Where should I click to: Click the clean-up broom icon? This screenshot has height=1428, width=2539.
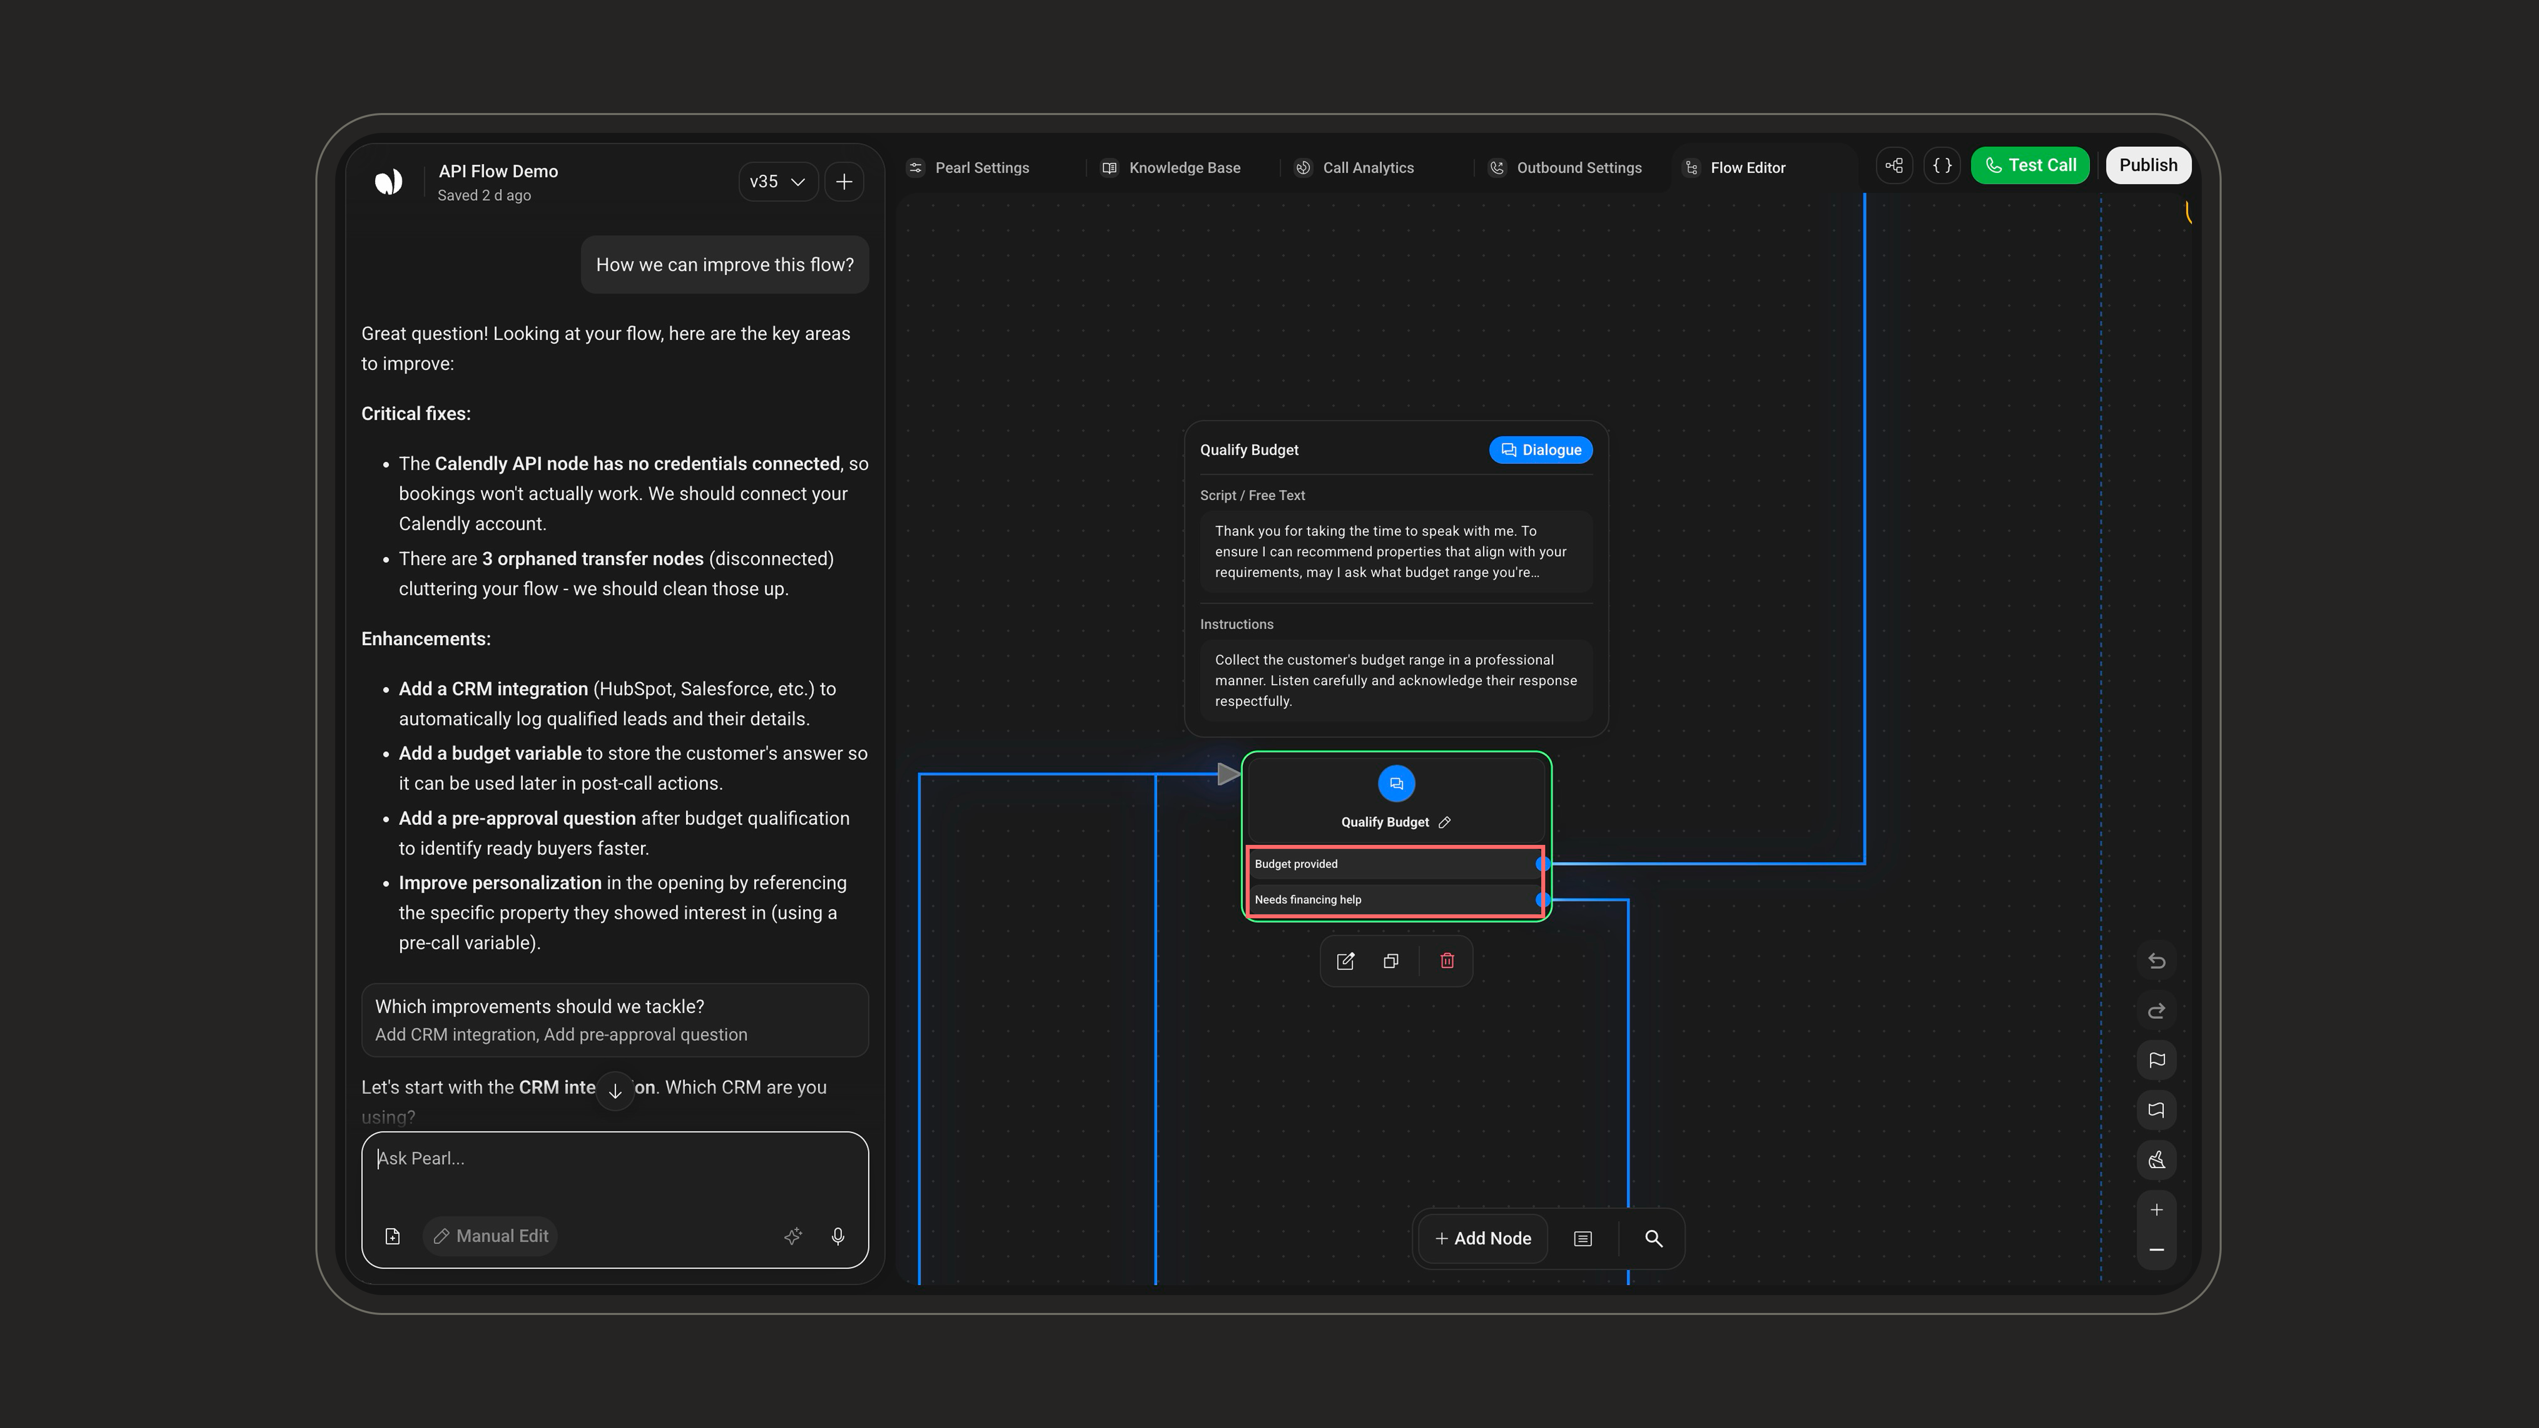click(2157, 1160)
